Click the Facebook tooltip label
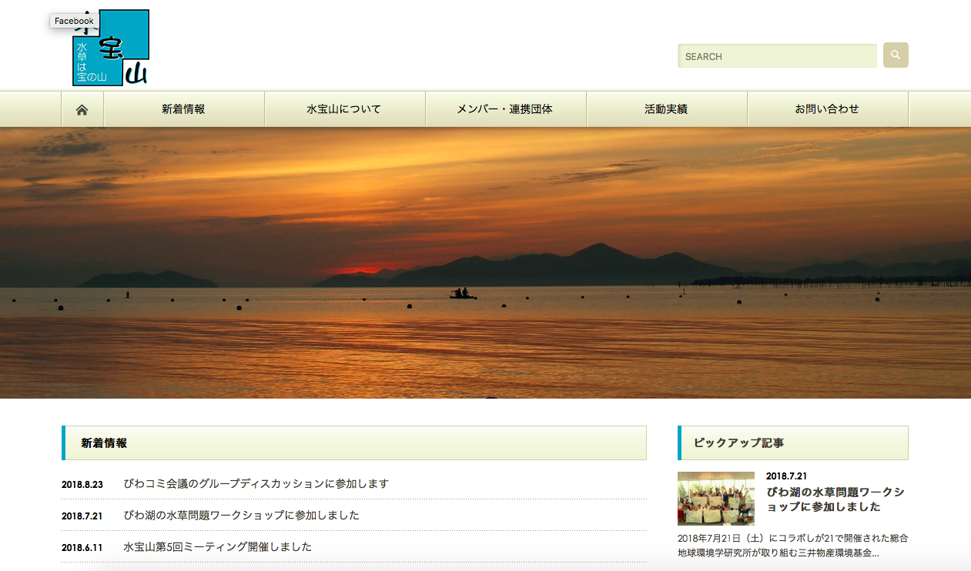The width and height of the screenshot is (971, 571). pos(74,21)
